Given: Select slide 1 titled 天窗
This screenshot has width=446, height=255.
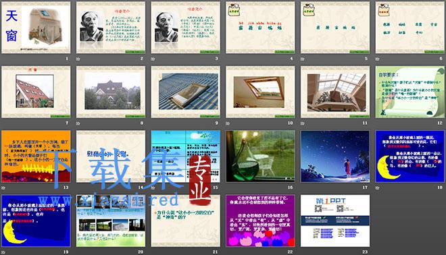Looking at the screenshot, I should click(x=36, y=27).
